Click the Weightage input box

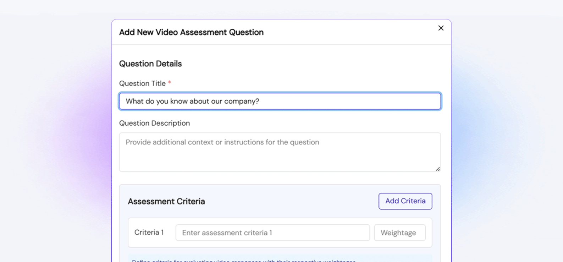[x=399, y=233]
